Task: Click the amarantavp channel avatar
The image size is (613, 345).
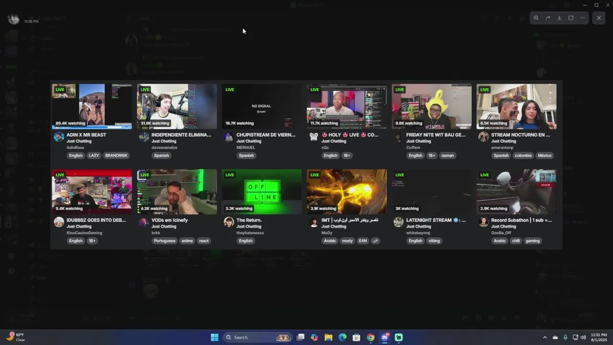Action: [x=483, y=137]
